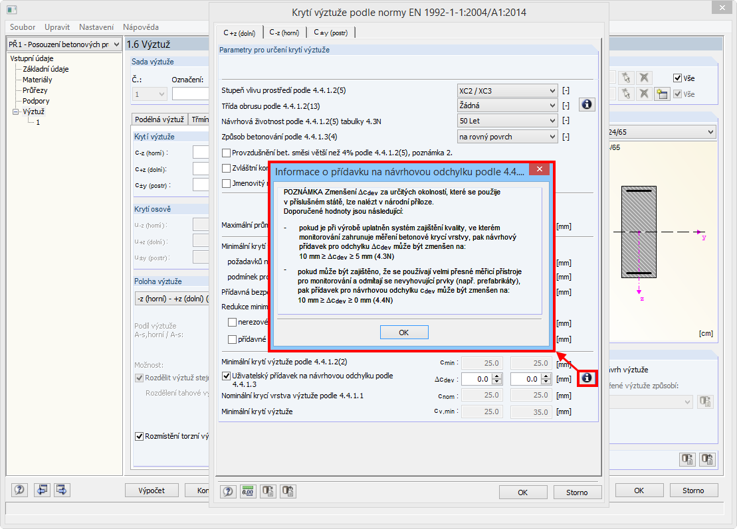Enable the Provzdušnění bet. směsi checkbox
Viewport: 737px width, 529px height.
[226, 153]
